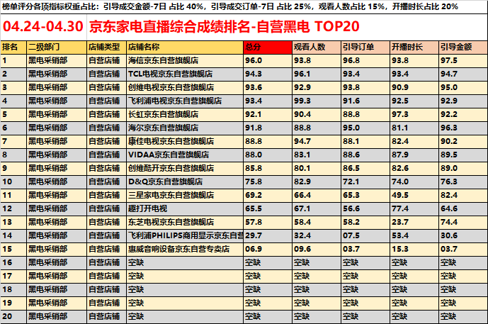Click total score 96.0 for 海信

coord(268,60)
